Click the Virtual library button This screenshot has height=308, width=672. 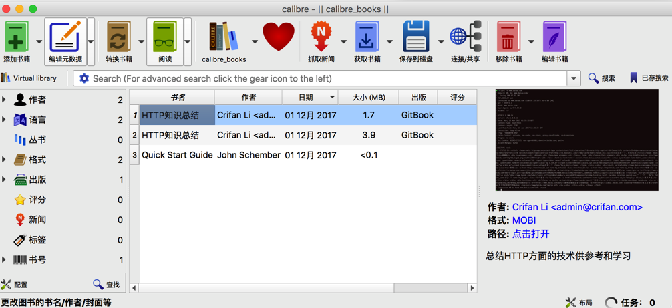(x=29, y=78)
